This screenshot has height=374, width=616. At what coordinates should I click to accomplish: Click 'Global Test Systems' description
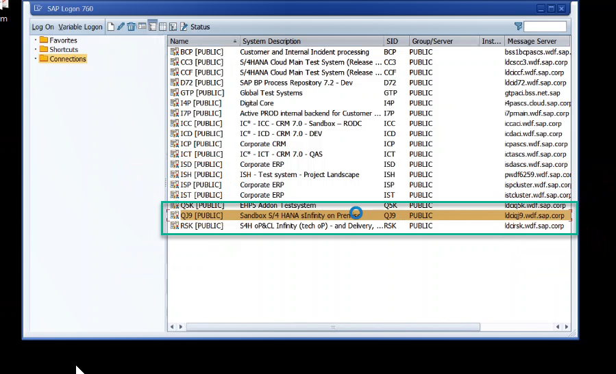[271, 92]
